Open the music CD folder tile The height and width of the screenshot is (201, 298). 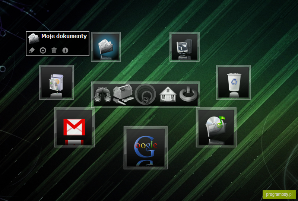point(216,127)
